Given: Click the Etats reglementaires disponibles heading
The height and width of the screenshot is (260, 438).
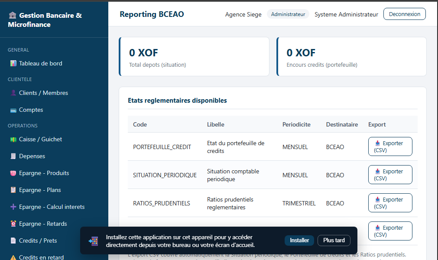Looking at the screenshot, I should (177, 101).
